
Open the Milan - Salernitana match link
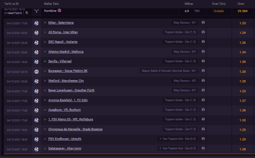61,23
